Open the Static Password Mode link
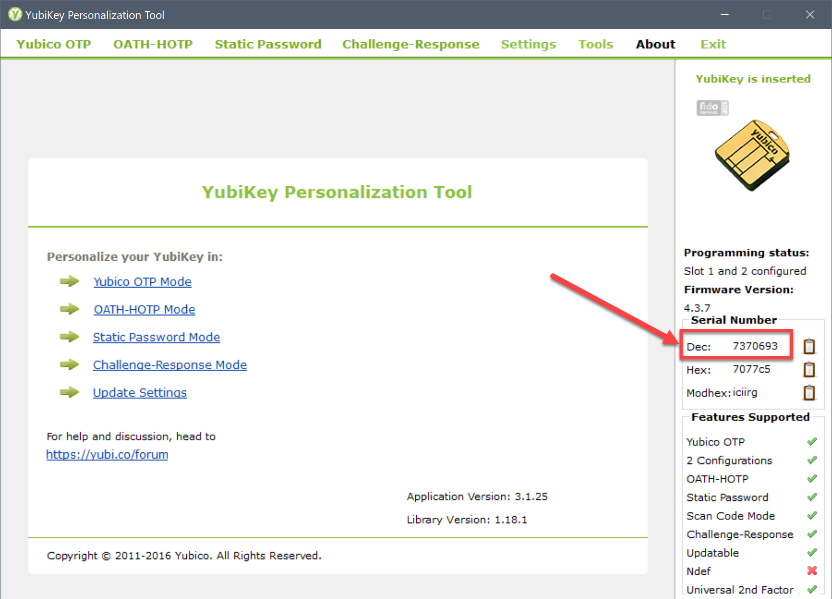The image size is (832, 599). 157,337
